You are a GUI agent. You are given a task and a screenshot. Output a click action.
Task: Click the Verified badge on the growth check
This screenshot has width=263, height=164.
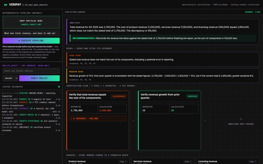[193, 96]
